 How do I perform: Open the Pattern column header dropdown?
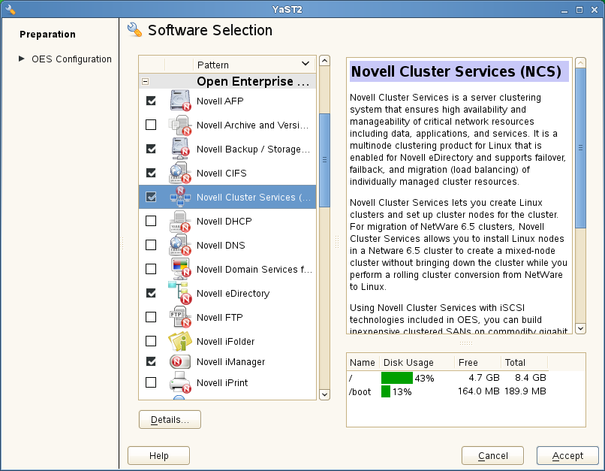(305, 64)
